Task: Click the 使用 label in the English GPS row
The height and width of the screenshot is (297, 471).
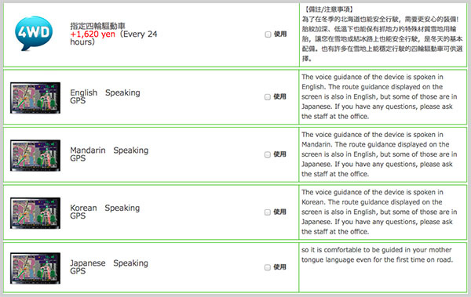Action: pyautogui.click(x=279, y=96)
